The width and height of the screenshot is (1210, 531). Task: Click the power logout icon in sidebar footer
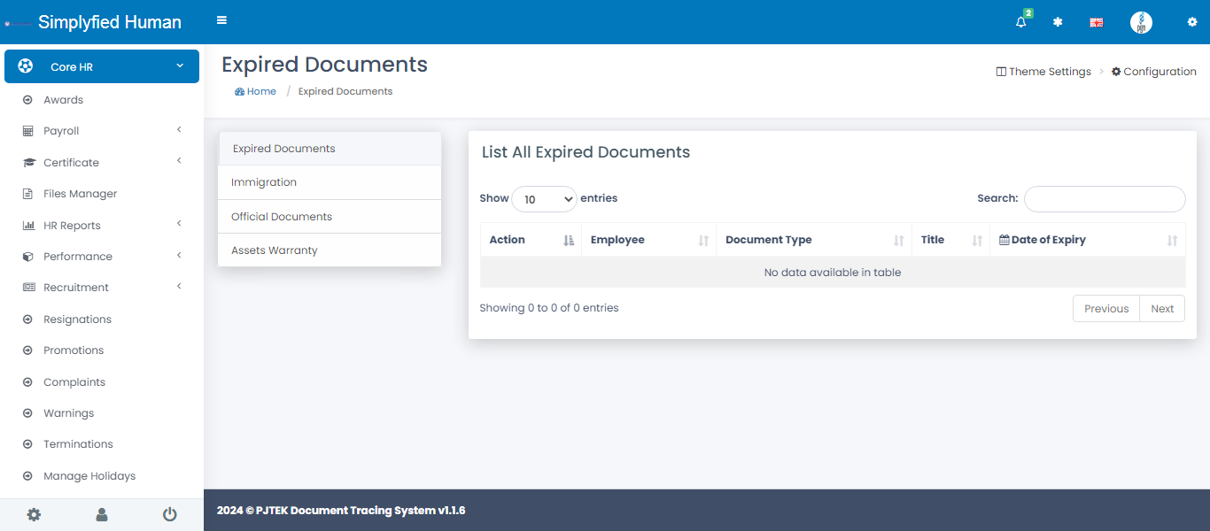click(169, 514)
